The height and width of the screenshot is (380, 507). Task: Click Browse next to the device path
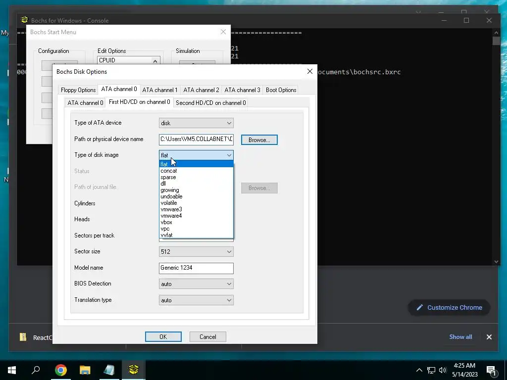(259, 140)
